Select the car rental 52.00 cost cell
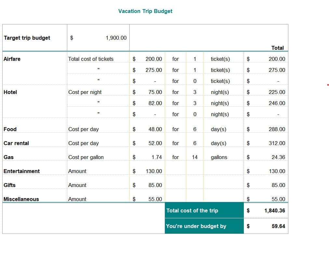This screenshot has width=329, height=256. 155,143
